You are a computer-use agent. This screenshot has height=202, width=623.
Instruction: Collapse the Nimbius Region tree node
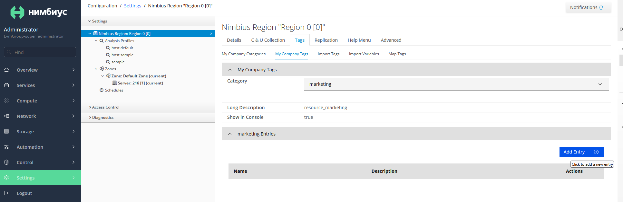pos(90,33)
